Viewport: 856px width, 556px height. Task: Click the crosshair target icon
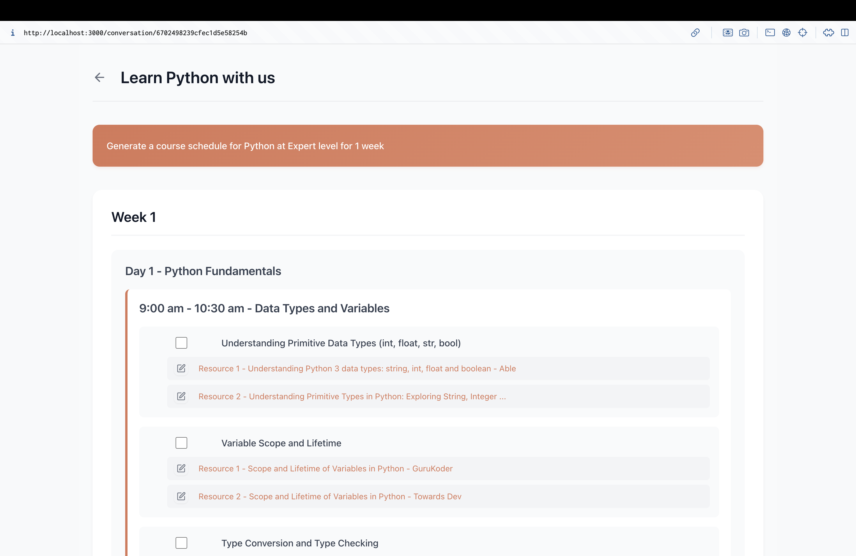[x=802, y=33]
